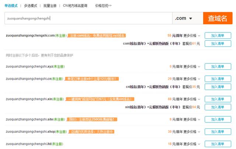The image size is (236, 149).
Task: Click the orange 查域名 button
Action: pos(218,18)
